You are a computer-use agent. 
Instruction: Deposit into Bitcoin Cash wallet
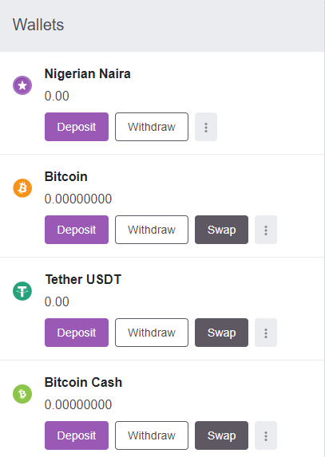pos(77,435)
